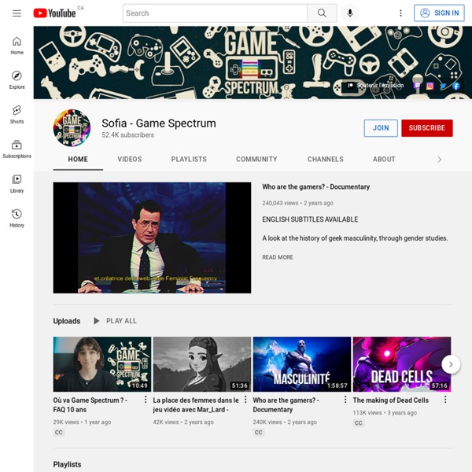Click the Play All label
The image size is (472, 472).
pyautogui.click(x=121, y=321)
